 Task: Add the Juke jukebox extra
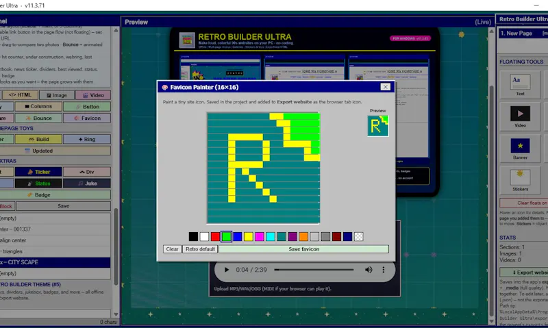87,184
